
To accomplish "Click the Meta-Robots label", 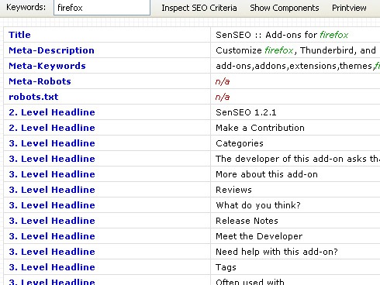I will point(40,81).
